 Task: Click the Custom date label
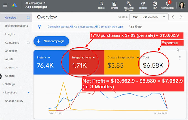tap(123, 17)
